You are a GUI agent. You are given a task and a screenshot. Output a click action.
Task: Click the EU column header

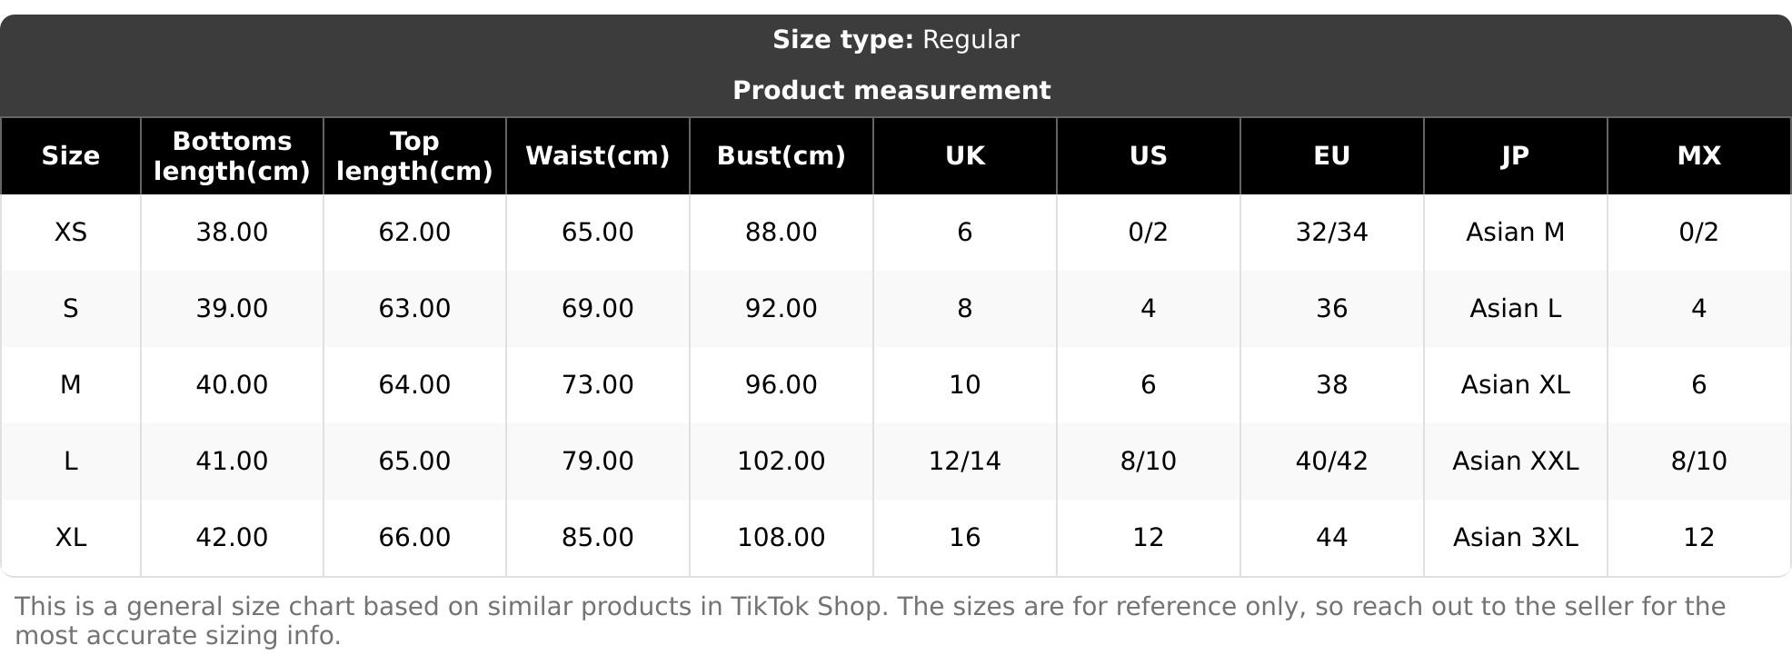(1331, 156)
